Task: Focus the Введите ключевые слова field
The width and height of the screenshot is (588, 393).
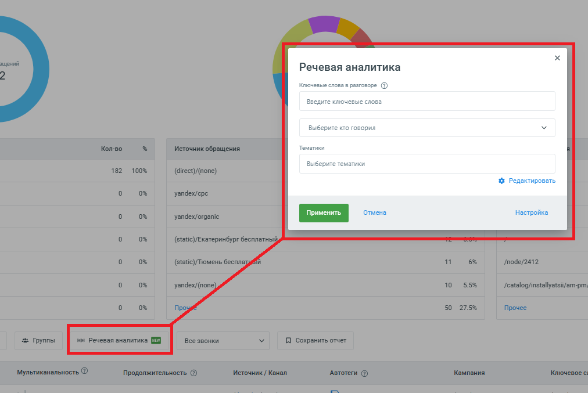Action: click(x=427, y=101)
